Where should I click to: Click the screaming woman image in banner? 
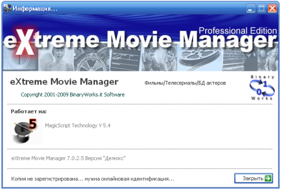click(x=56, y=59)
